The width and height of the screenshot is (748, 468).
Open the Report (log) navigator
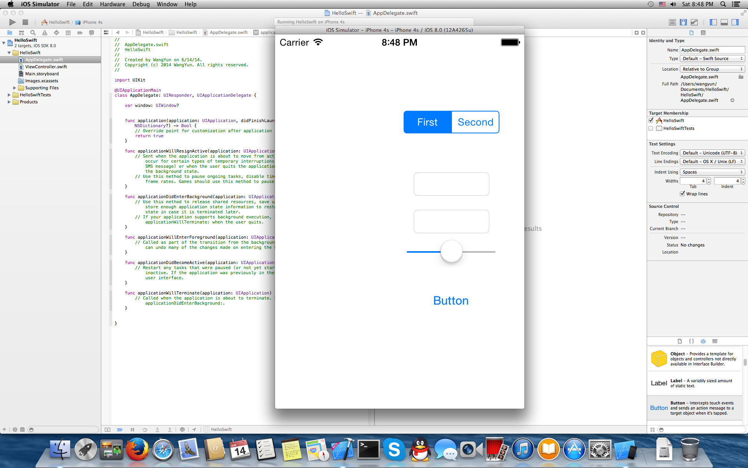[92, 33]
